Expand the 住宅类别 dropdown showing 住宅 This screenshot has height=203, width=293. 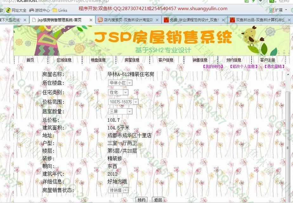pyautogui.click(x=118, y=92)
